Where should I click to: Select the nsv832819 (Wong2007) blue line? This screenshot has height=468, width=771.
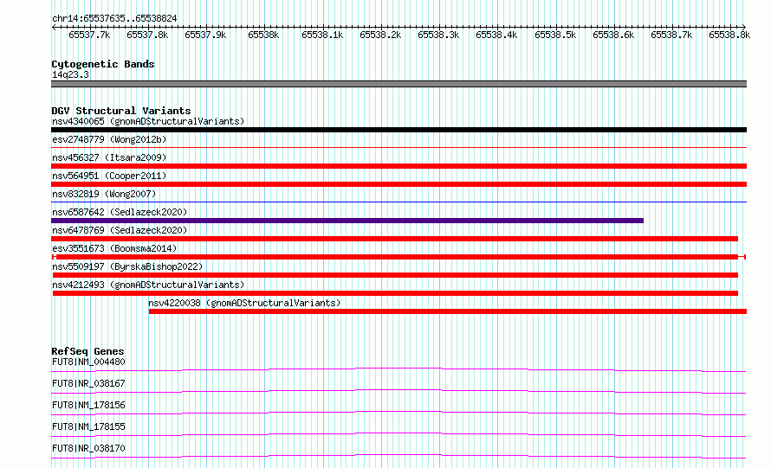398,202
